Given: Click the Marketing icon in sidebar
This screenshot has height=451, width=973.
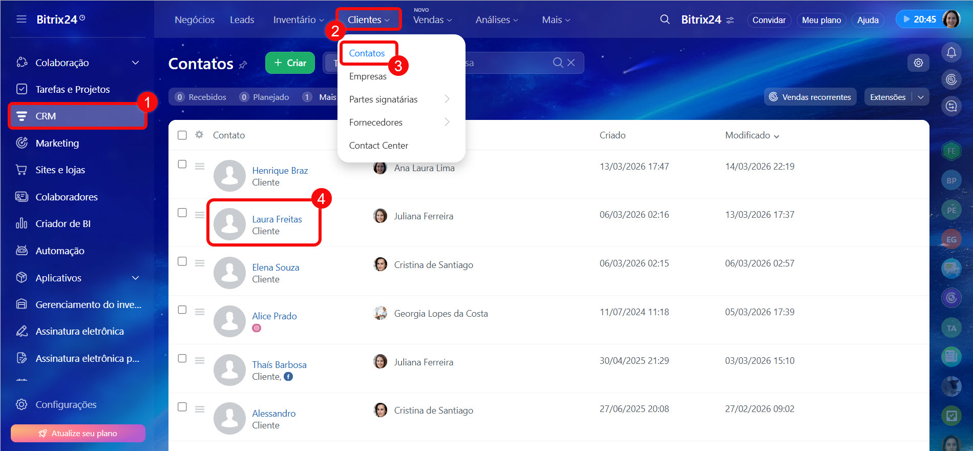Looking at the screenshot, I should (x=22, y=143).
